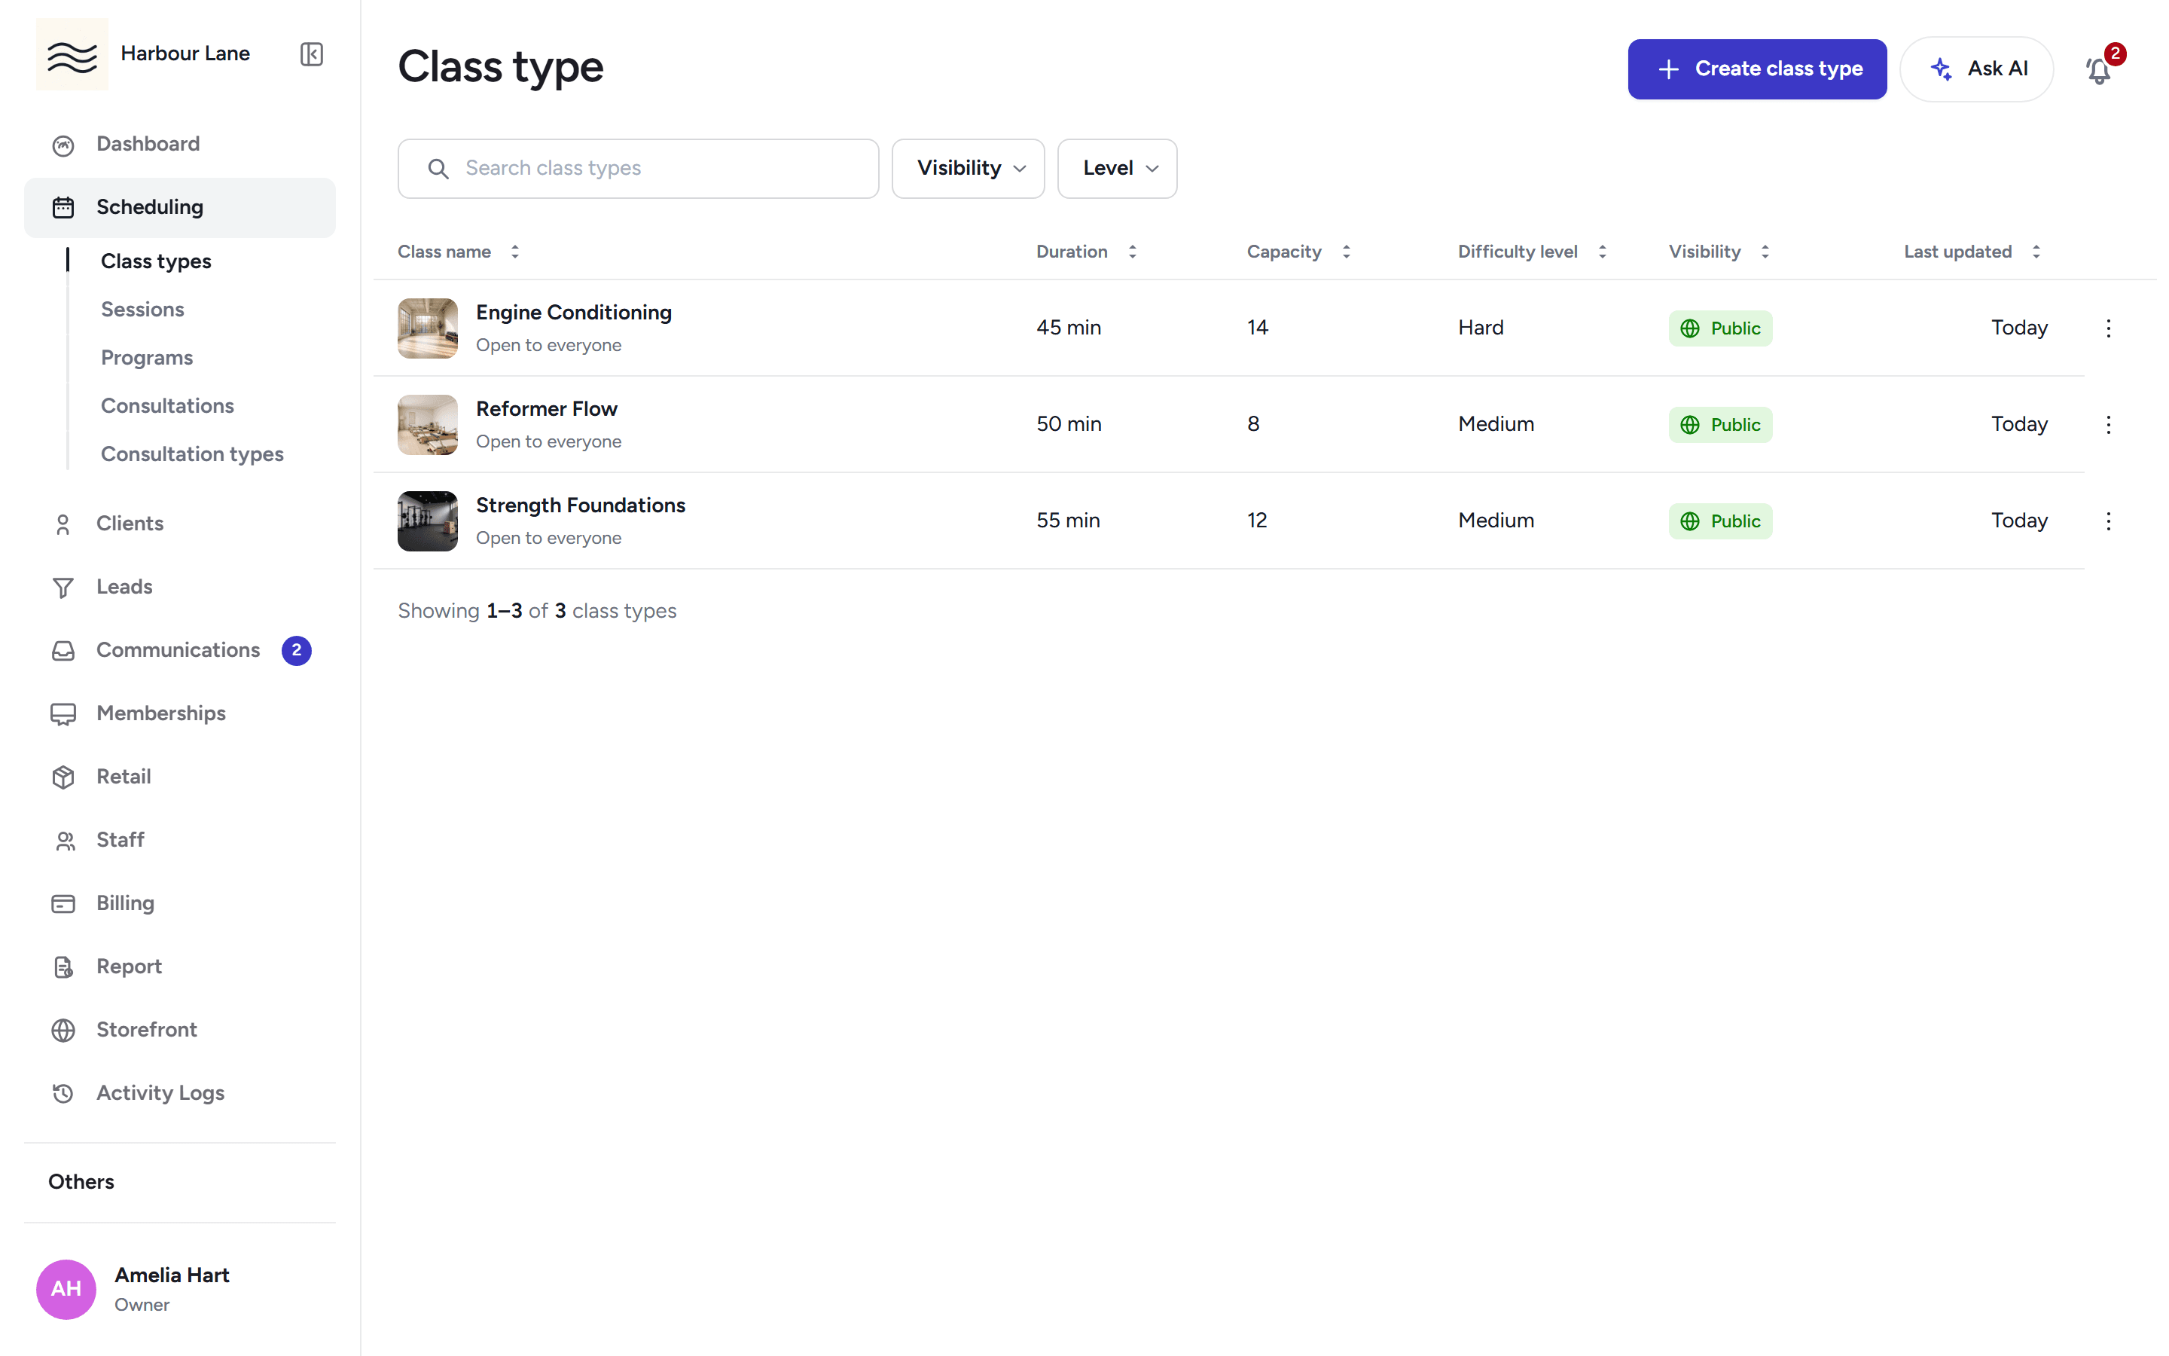Open the Level filter dropdown
This screenshot has height=1356, width=2169.
(x=1117, y=169)
